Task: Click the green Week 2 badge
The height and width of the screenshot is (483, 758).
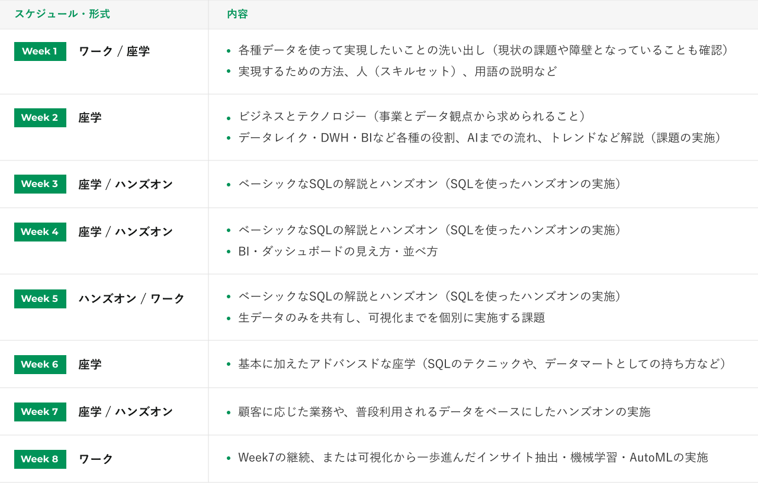Action: point(40,118)
